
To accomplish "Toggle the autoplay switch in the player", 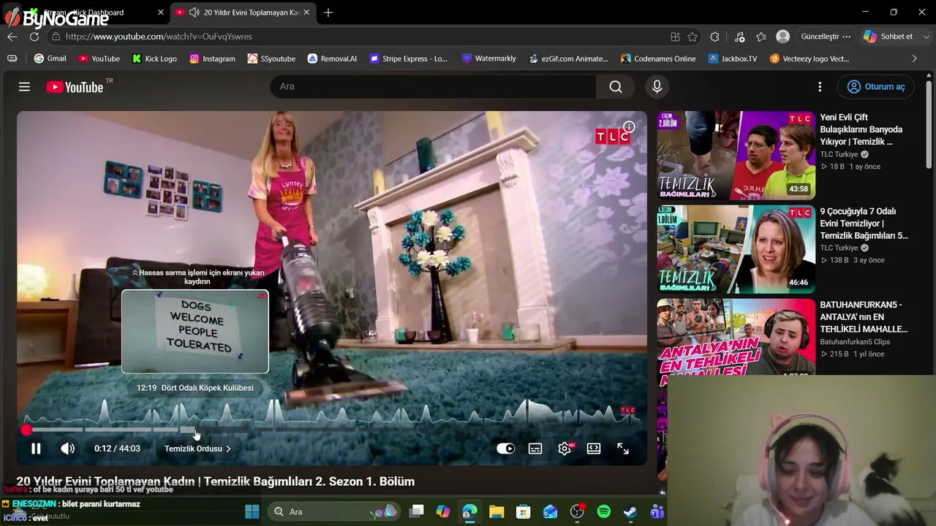I will [x=505, y=449].
